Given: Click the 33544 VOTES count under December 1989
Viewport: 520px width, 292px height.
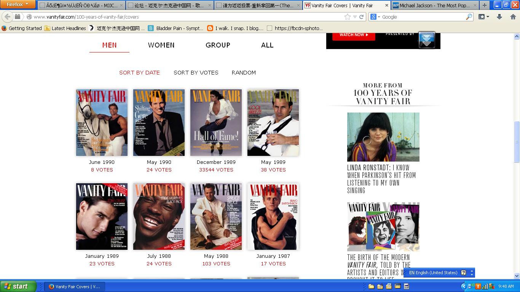Looking at the screenshot, I should (216, 170).
